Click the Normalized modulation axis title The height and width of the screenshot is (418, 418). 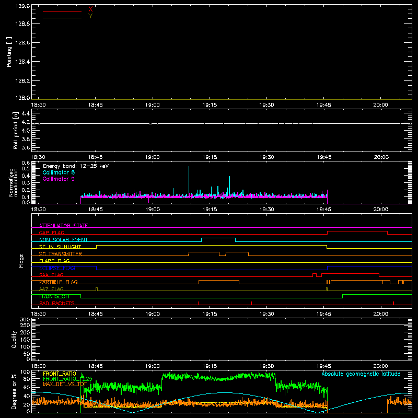click(x=13, y=182)
